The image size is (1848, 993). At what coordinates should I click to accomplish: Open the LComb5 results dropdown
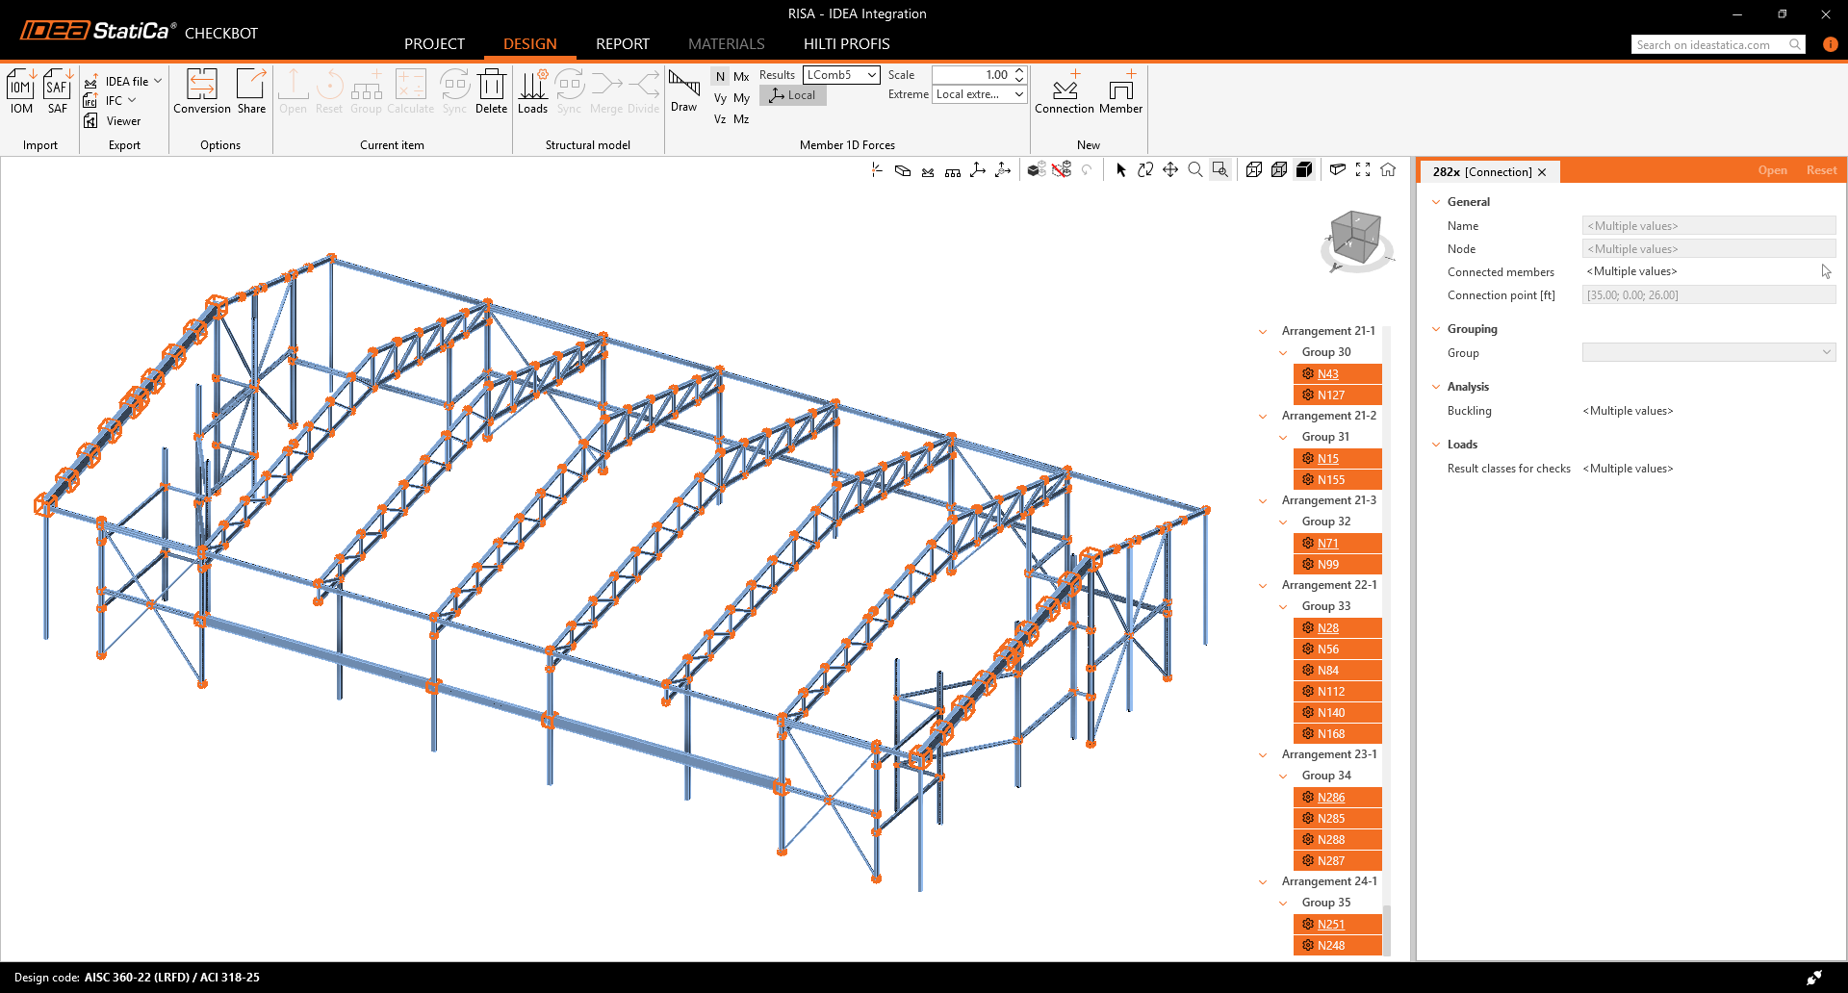click(841, 75)
